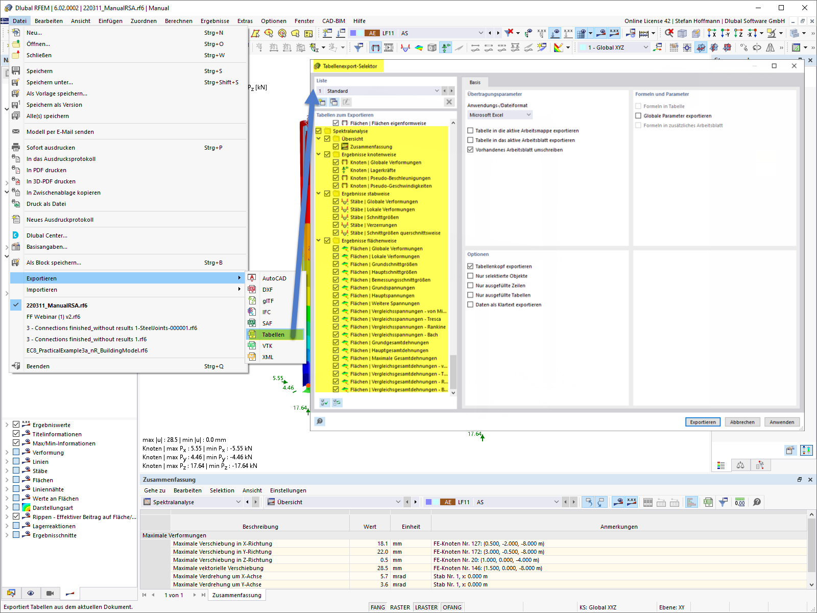
Task: Open the Standard list dropdown
Action: click(x=437, y=90)
